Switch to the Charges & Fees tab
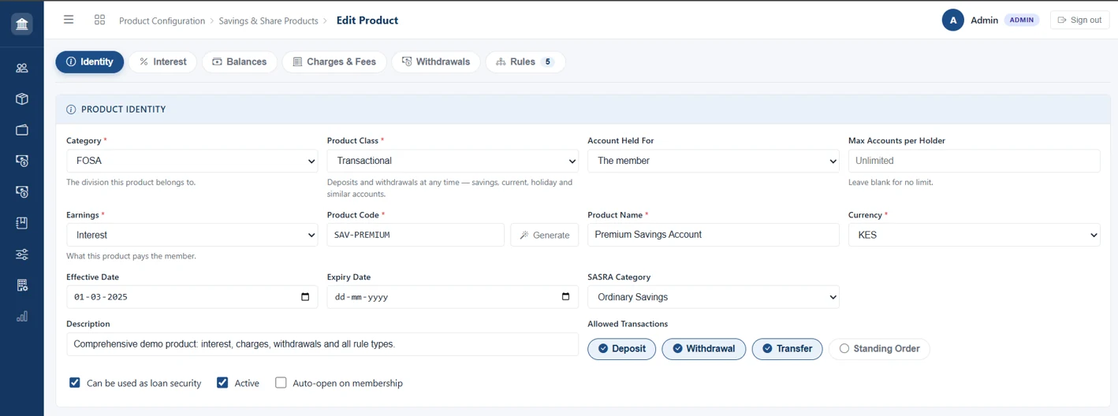Viewport: 1118px width, 416px height. (x=334, y=61)
